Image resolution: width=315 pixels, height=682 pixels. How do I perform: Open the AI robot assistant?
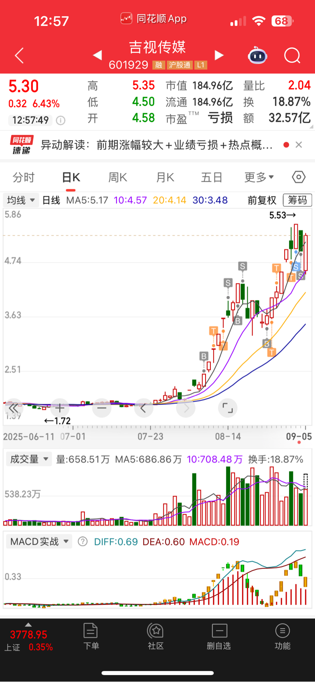click(x=258, y=55)
